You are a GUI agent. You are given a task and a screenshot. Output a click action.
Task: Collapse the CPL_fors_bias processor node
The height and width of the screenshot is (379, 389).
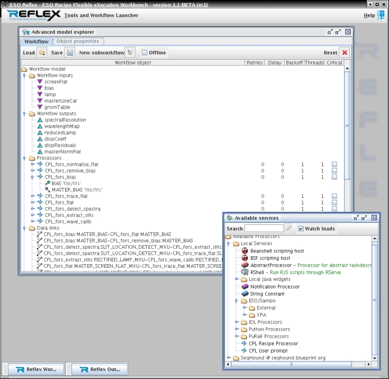32,177
